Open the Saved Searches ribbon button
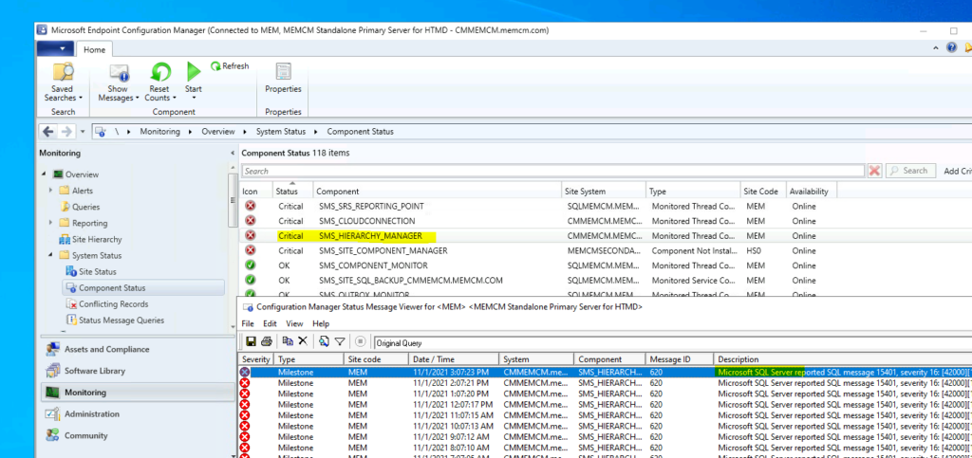The width and height of the screenshot is (972, 458). 63,82
